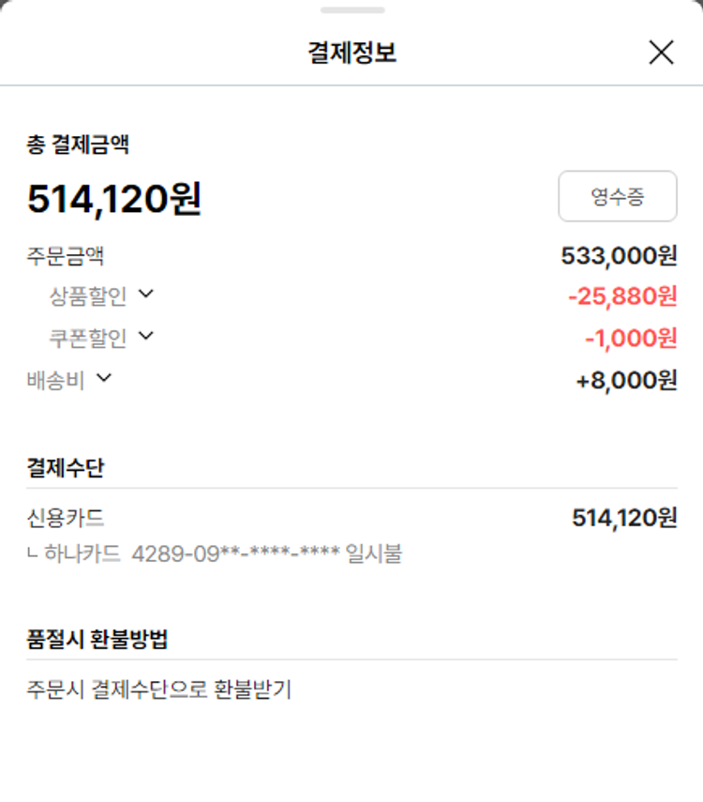The height and width of the screenshot is (802, 703).
Task: Click the 신용카드 payment method label
Action: tap(66, 518)
